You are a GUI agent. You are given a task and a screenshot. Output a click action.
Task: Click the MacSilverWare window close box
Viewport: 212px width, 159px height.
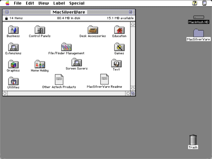click(7, 12)
